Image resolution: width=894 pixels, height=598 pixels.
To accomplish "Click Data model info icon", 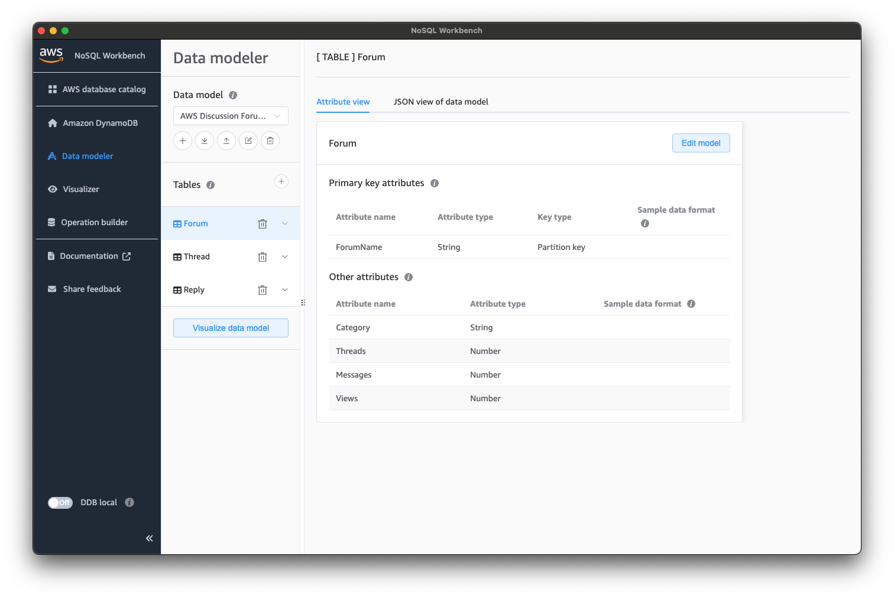I will [x=233, y=95].
